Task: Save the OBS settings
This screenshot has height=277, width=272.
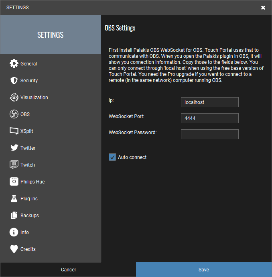Action: point(204,270)
